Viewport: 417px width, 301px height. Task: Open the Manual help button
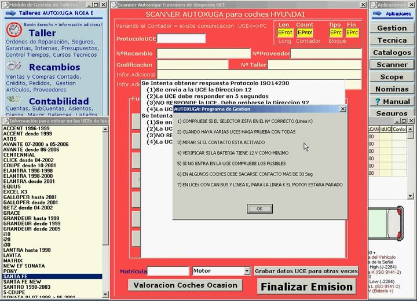coord(392,101)
